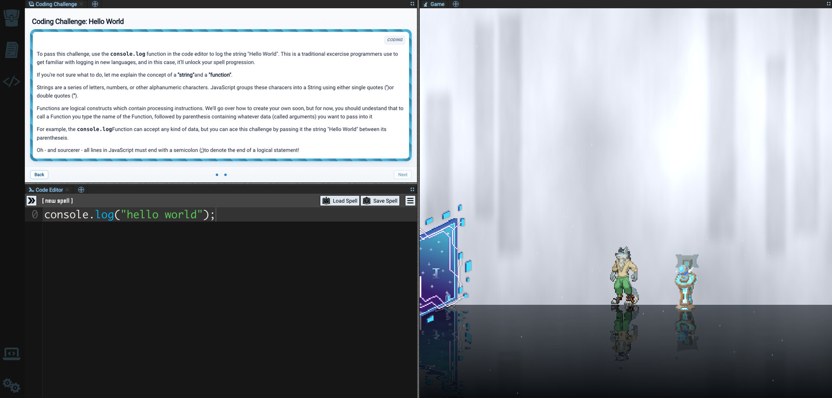
Task: Open the code editor hamburger menu
Action: [410, 201]
